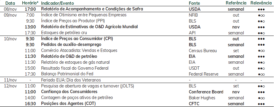Click Feriado EUA: Dia dos Veteranos
The image size is (274, 107).
(x=71, y=80)
